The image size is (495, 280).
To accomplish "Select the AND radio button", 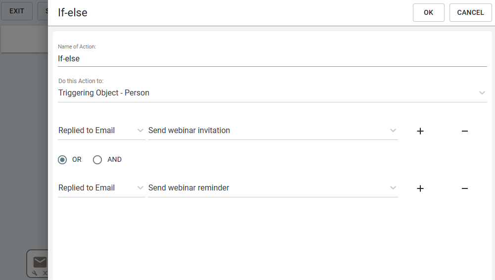I will pyautogui.click(x=97, y=160).
